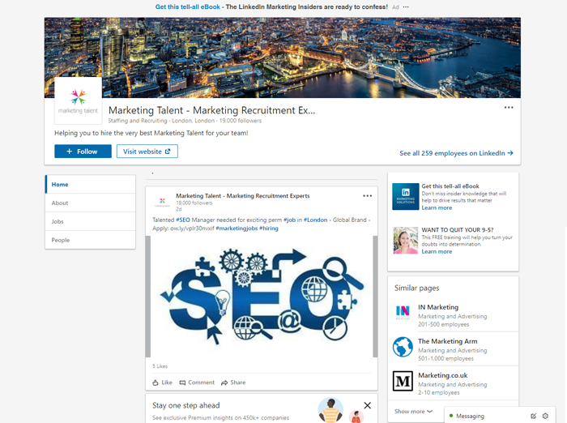
Task: Click the Stay one step ahead heading
Action: pos(185,405)
